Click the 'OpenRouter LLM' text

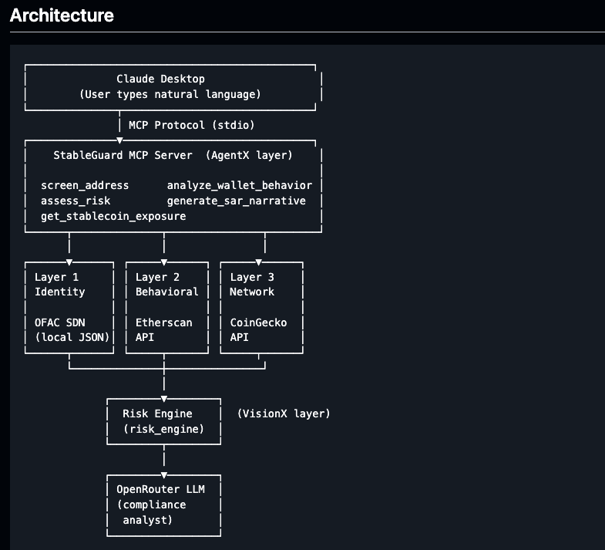click(160, 489)
